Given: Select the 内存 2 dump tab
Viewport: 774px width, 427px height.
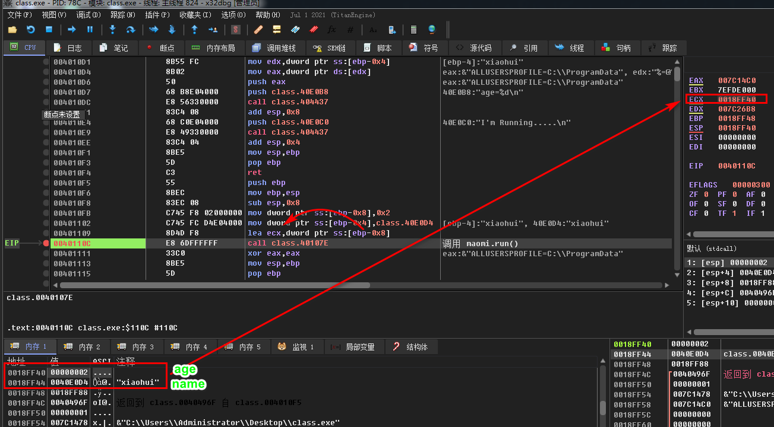Looking at the screenshot, I should click(83, 347).
